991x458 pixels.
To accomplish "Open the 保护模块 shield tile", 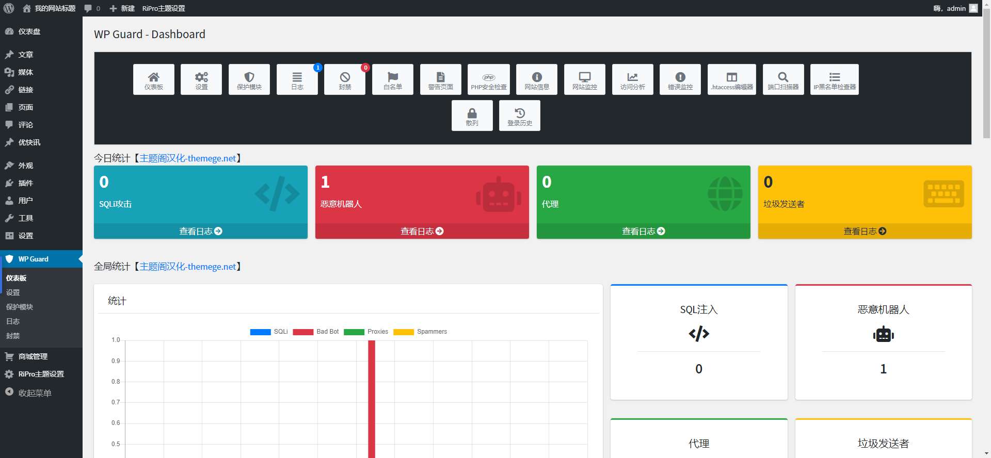I will pos(249,79).
